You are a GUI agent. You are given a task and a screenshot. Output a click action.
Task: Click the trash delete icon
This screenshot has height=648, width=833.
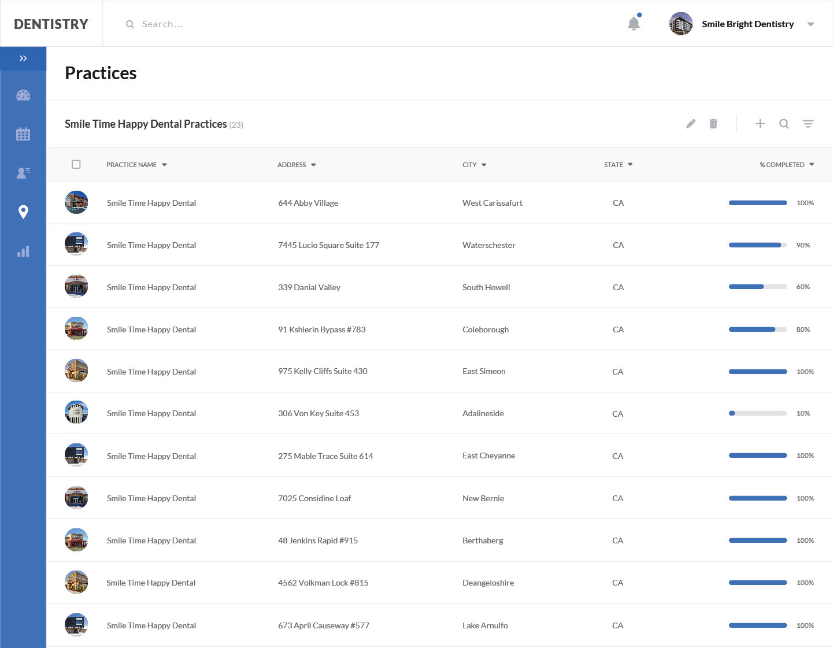713,124
